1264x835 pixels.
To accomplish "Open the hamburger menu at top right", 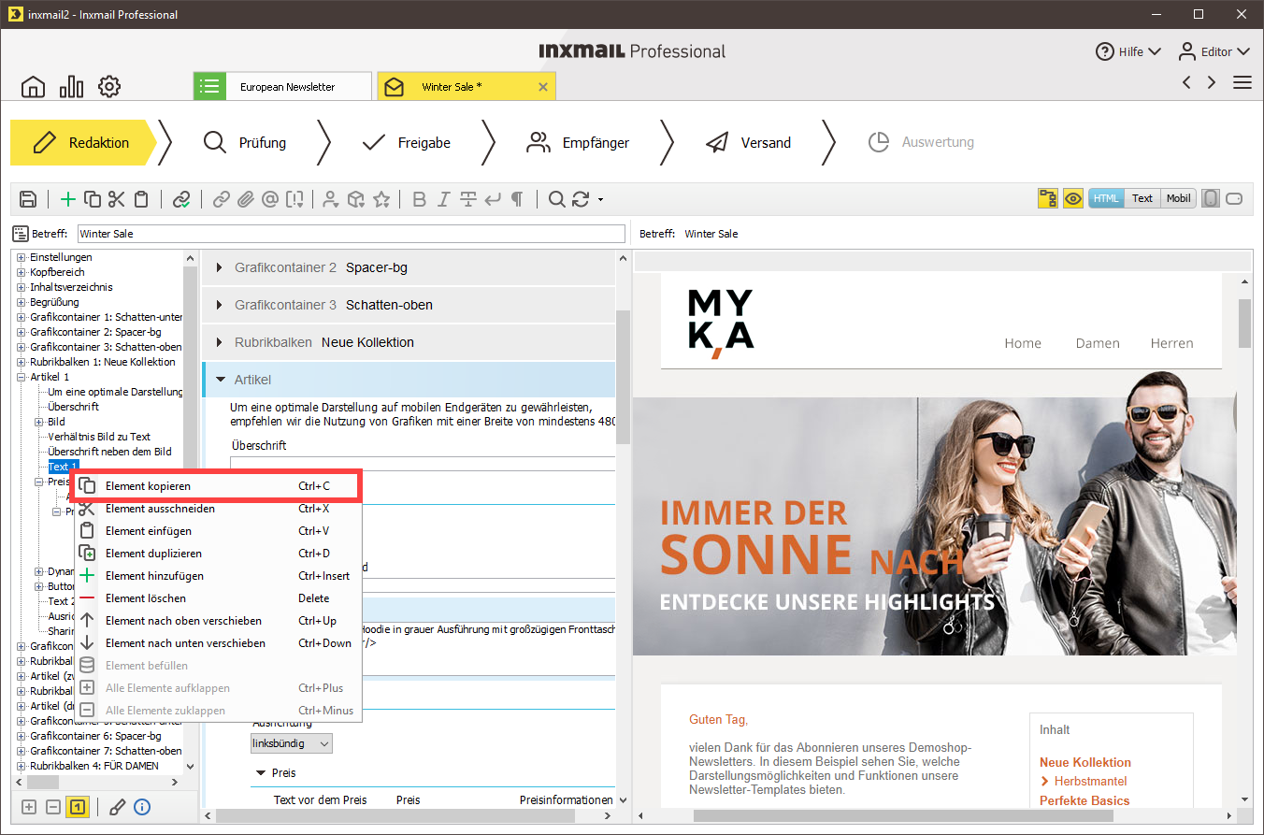I will pyautogui.click(x=1242, y=82).
